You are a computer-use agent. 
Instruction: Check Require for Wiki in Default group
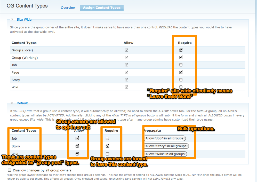[x=107, y=154]
